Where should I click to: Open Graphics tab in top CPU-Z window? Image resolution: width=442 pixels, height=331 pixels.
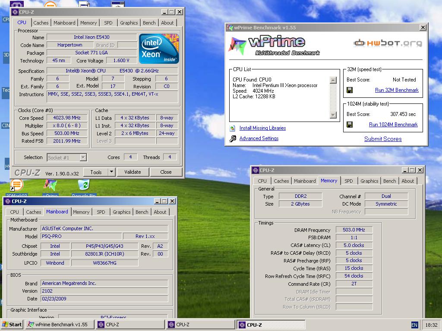129,23
